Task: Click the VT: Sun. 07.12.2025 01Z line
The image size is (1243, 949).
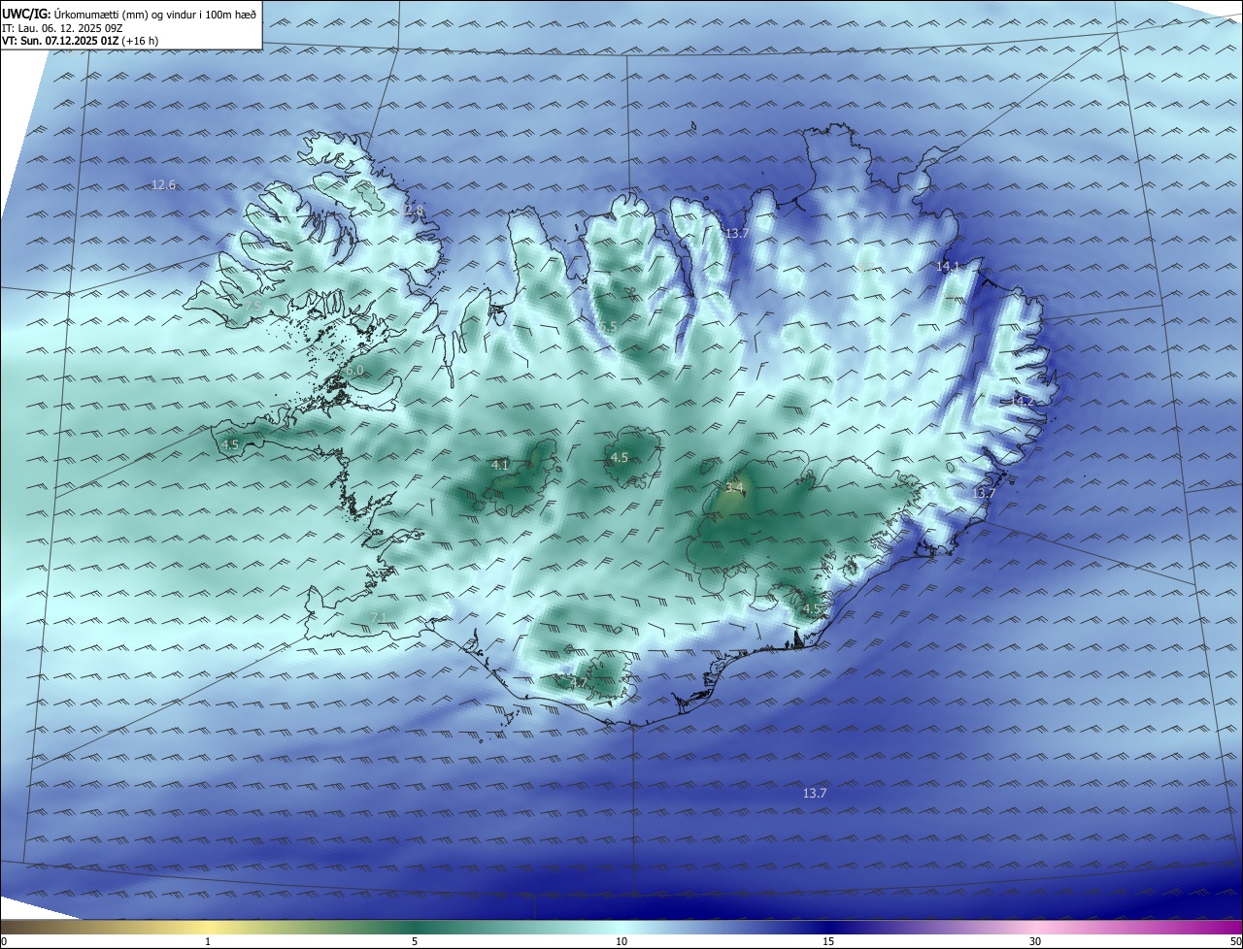Action: pos(80,41)
